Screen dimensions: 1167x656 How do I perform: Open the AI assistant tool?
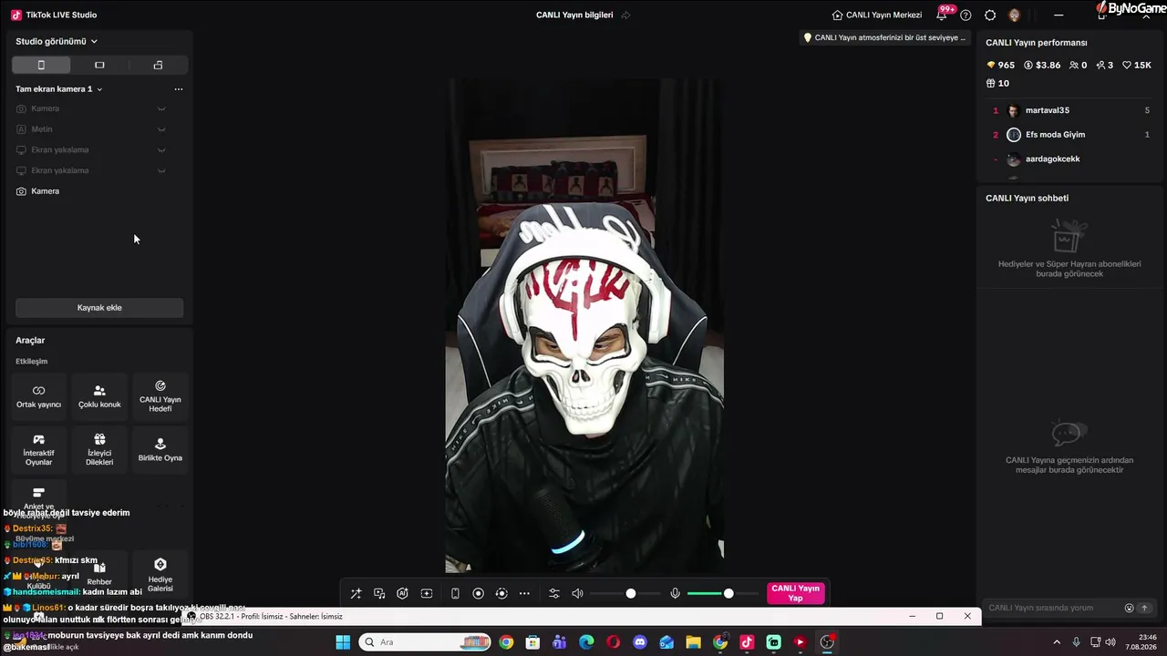tap(402, 594)
